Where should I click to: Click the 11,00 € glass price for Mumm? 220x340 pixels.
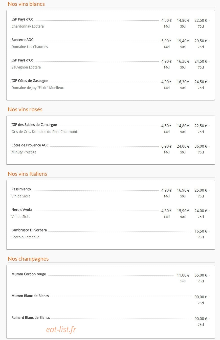coord(183,275)
